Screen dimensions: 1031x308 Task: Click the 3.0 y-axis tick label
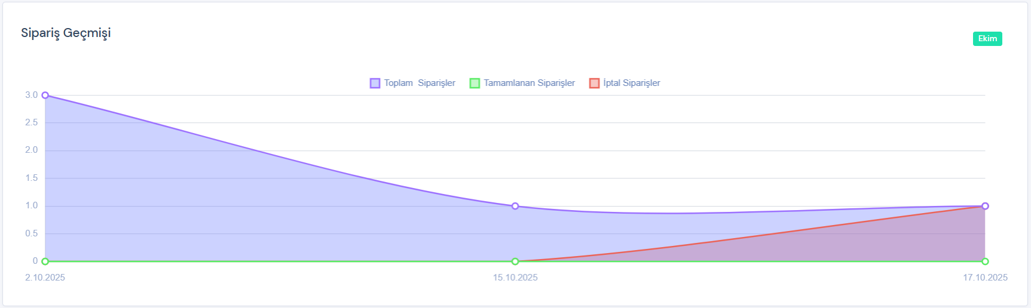click(x=32, y=95)
